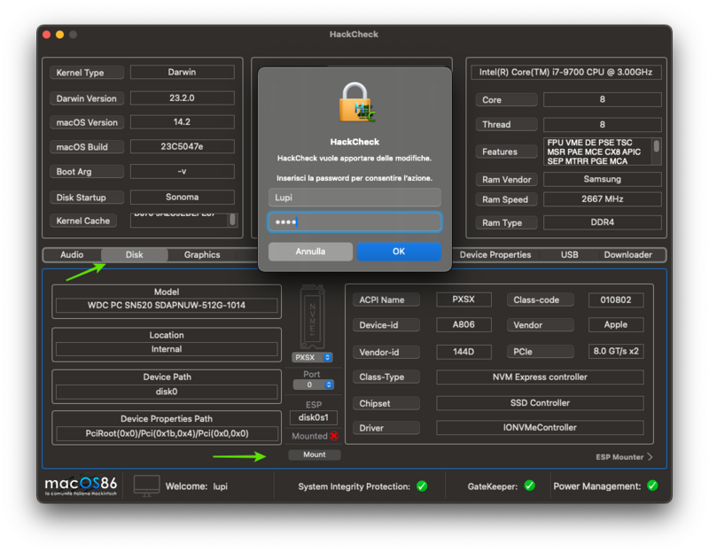Open the PXSX controller dropdown

click(x=313, y=357)
